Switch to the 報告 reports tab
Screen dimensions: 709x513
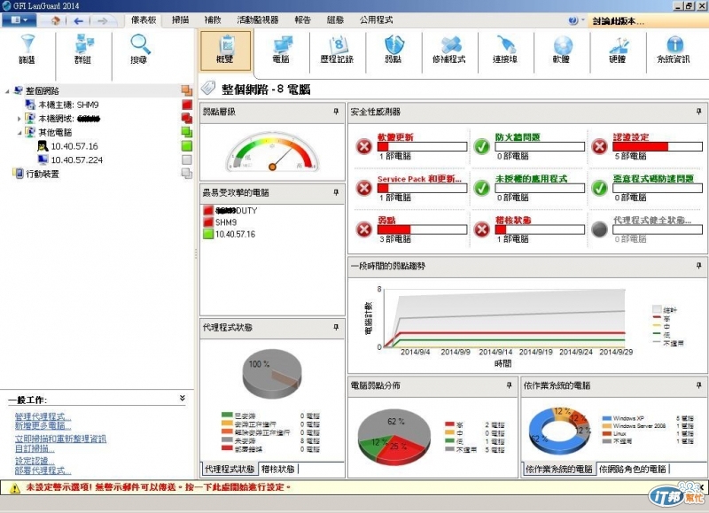[303, 19]
